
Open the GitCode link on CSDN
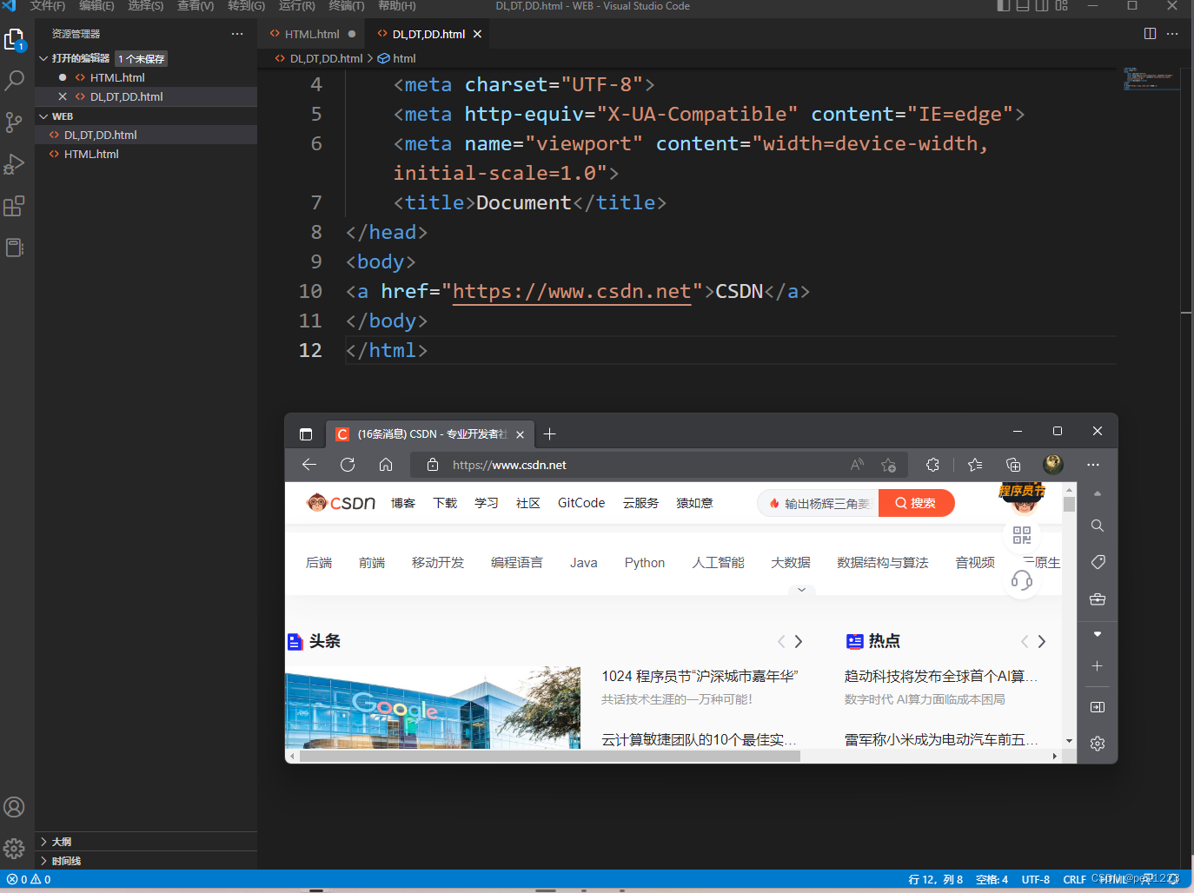point(581,503)
